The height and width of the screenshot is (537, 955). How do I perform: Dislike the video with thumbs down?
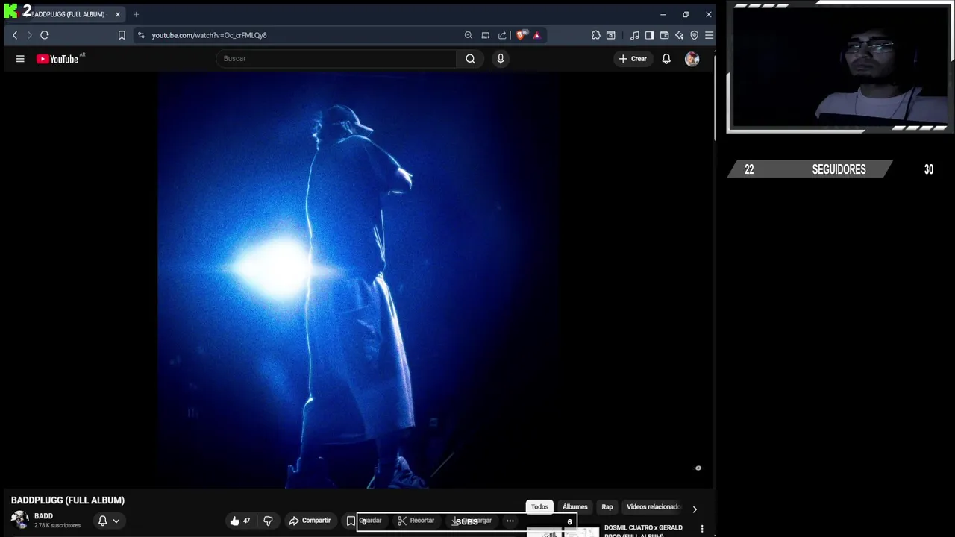click(268, 521)
